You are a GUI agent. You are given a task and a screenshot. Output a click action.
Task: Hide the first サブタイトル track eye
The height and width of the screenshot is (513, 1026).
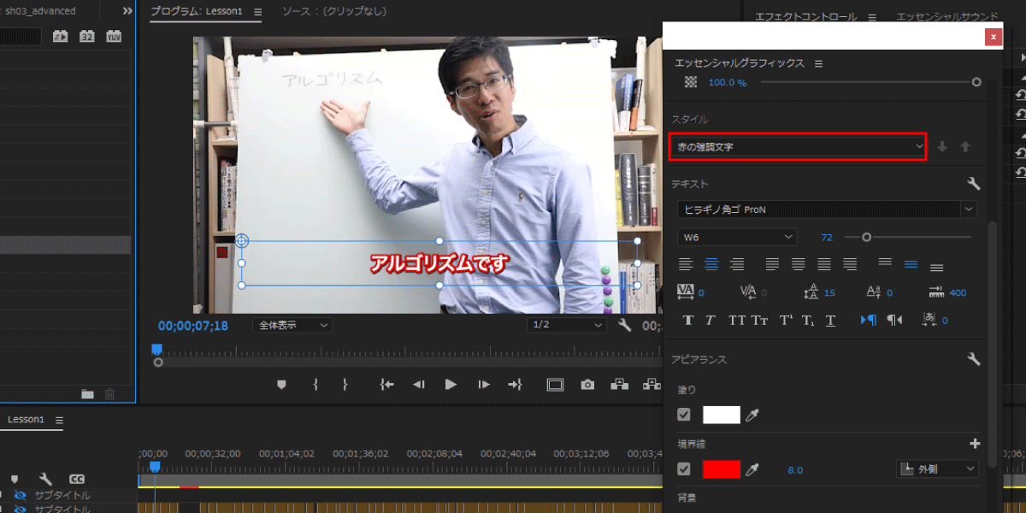coord(19,495)
